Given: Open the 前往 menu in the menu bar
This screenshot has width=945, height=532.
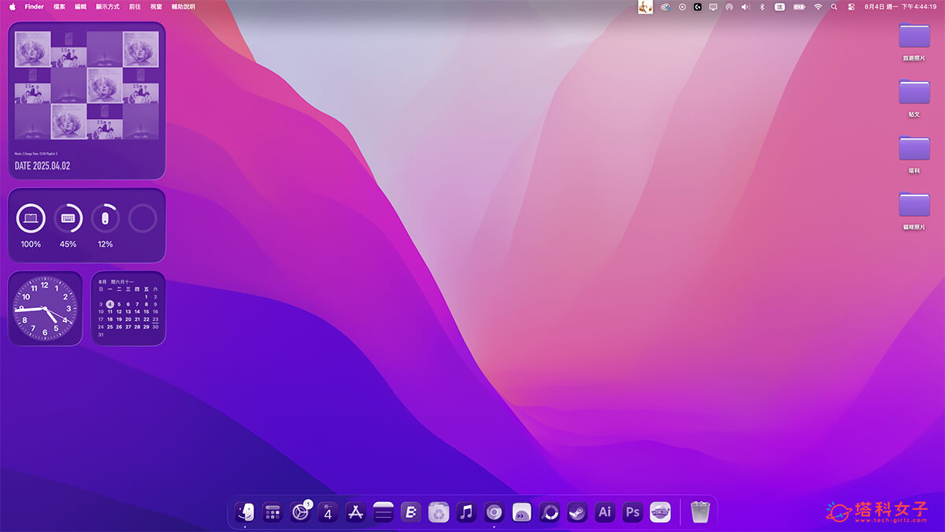Looking at the screenshot, I should click(134, 6).
